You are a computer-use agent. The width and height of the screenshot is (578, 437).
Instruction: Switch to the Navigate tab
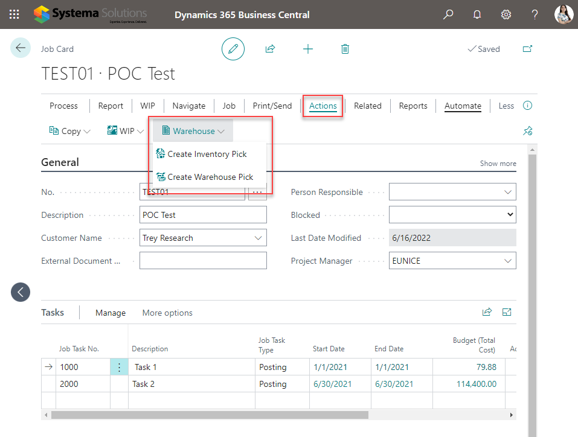(188, 106)
